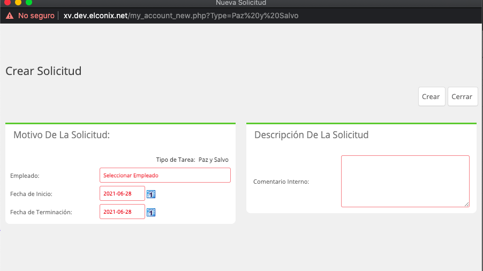Click the Empleado label
Screen dimensions: 483x271
[25, 176]
